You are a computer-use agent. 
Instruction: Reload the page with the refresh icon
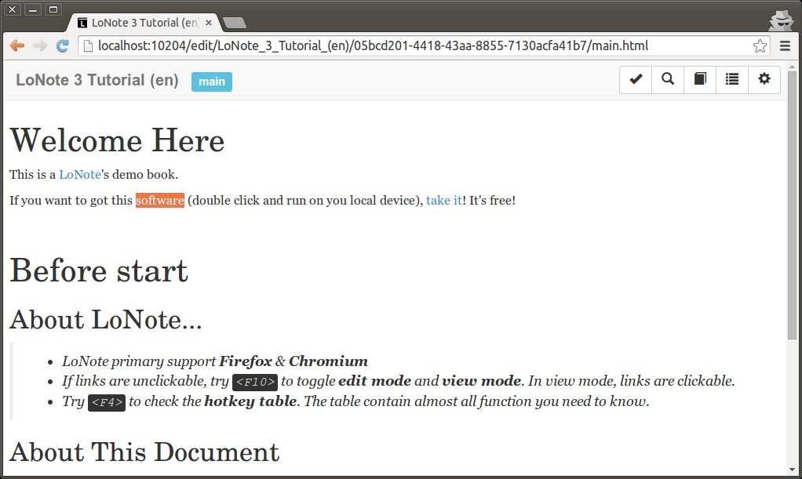tap(63, 46)
